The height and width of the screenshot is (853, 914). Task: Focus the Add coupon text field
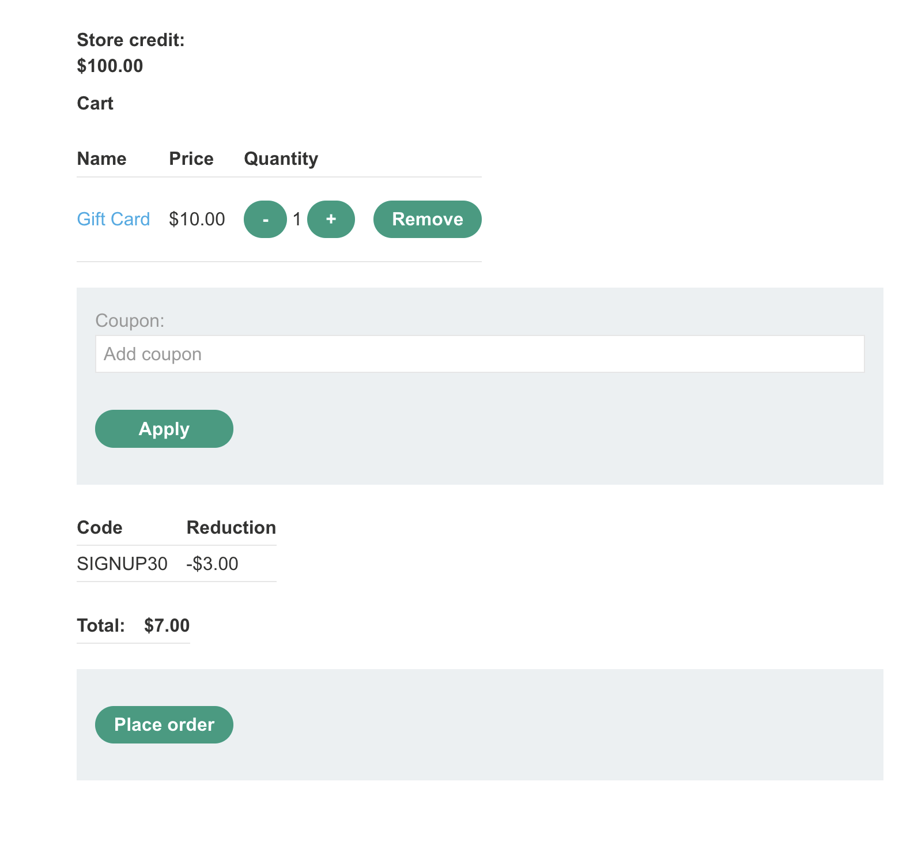[479, 354]
